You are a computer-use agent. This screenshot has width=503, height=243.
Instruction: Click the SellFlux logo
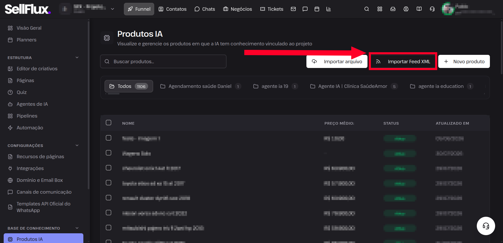(x=28, y=9)
